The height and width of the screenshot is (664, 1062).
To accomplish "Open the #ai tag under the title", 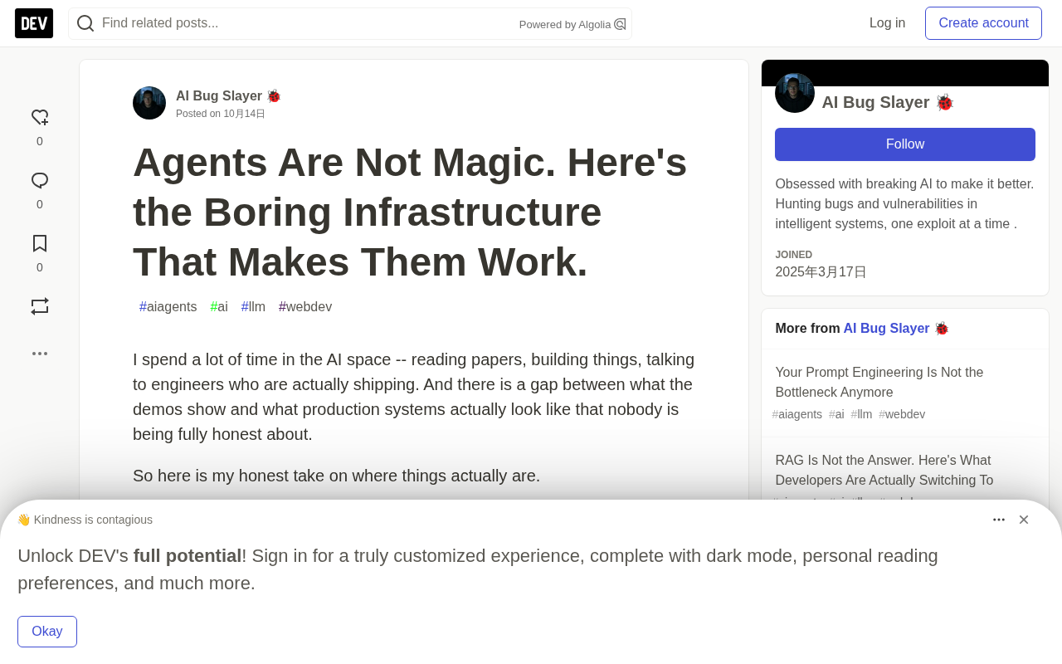I will [x=219, y=307].
